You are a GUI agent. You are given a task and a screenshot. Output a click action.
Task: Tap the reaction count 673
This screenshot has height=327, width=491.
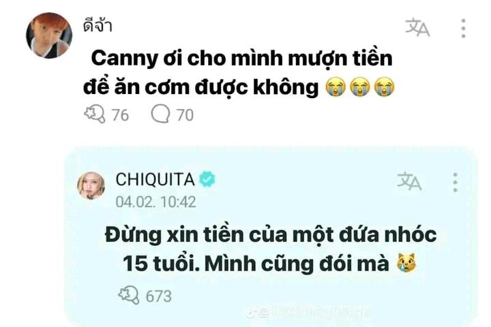click(x=159, y=296)
